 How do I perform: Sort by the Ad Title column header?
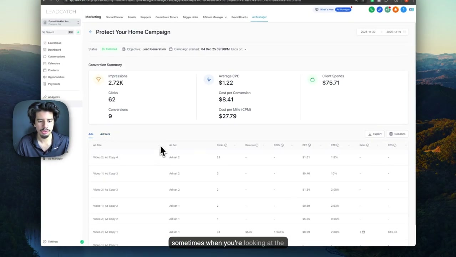point(97,145)
